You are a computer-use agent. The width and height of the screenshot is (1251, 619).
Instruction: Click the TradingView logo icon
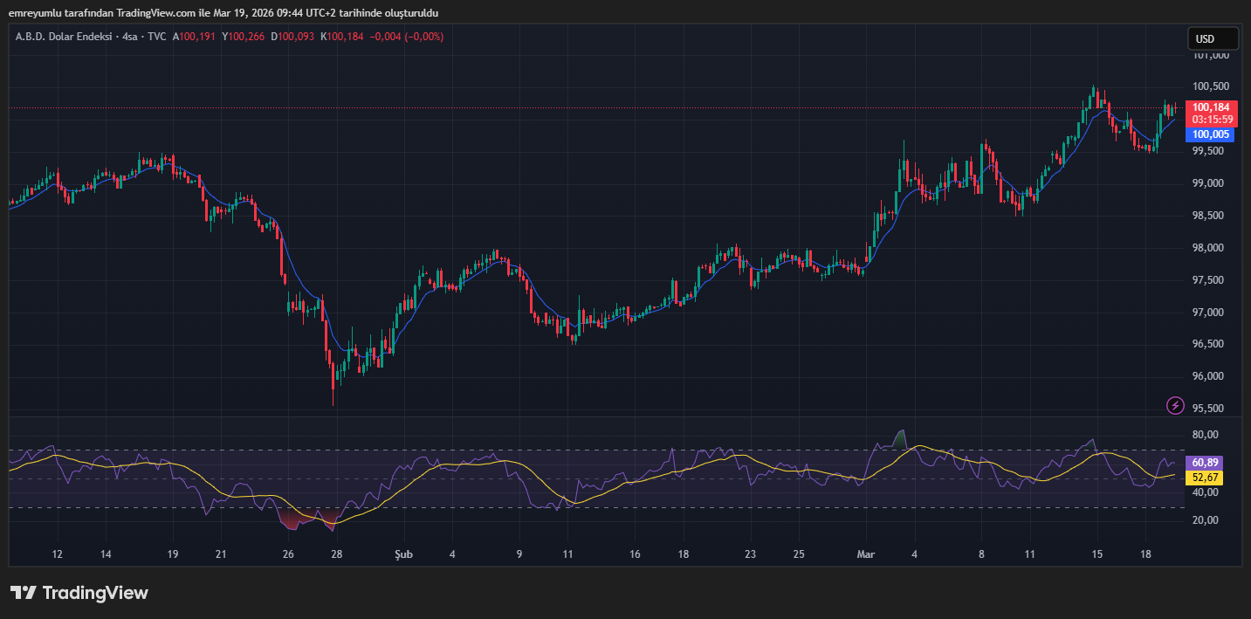coord(24,593)
